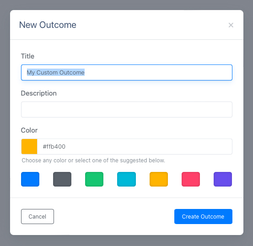Click the color suggestion helper text
Image resolution: width=253 pixels, height=246 pixels.
point(93,160)
